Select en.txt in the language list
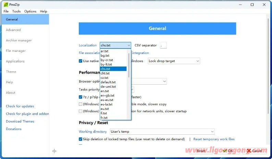This screenshot has height=159, width=272. coord(113,91)
